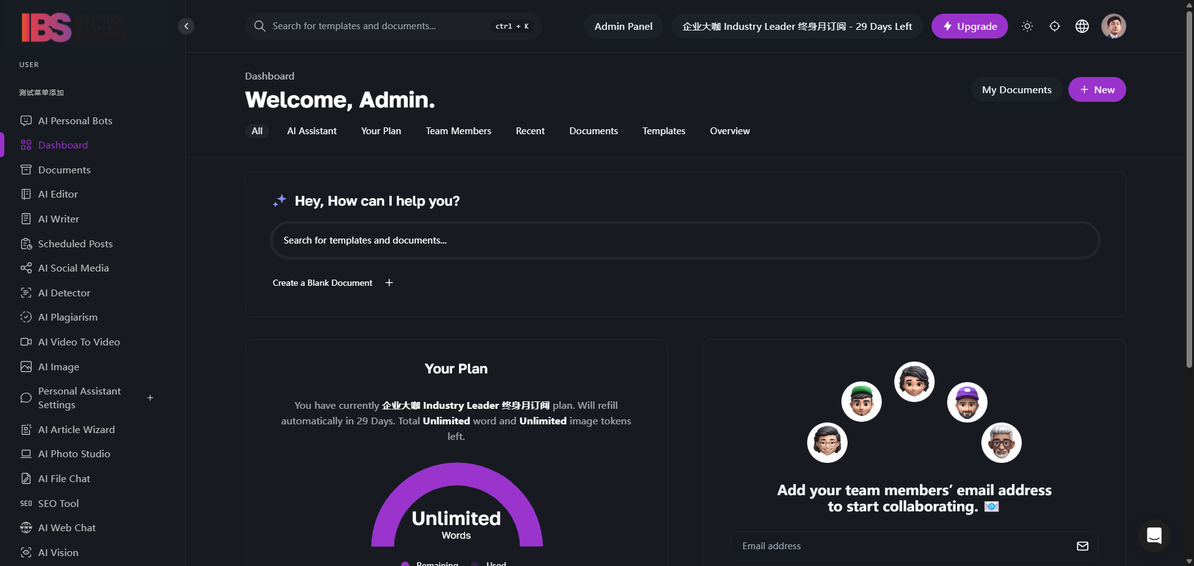Open My Documents button

[x=1016, y=90]
